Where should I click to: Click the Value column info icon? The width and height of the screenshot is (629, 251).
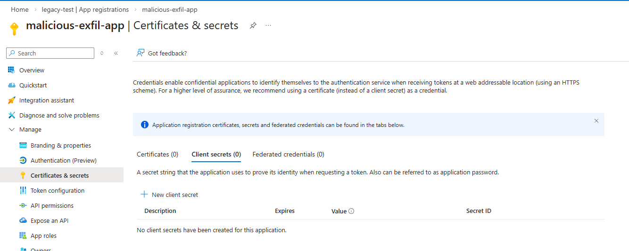pos(351,211)
